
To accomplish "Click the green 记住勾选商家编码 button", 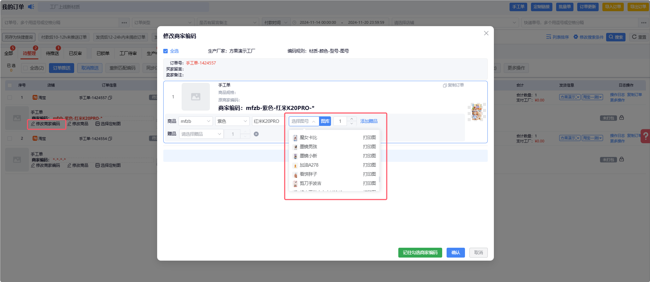I will point(420,252).
